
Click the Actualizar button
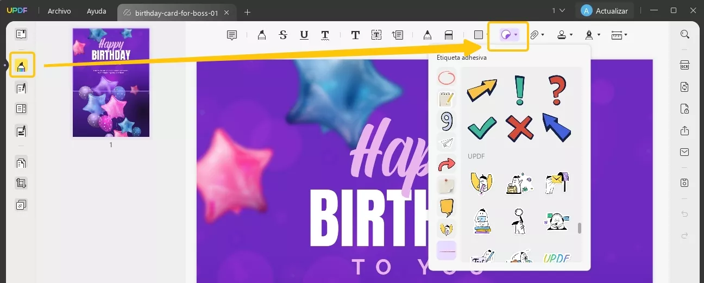click(x=605, y=11)
